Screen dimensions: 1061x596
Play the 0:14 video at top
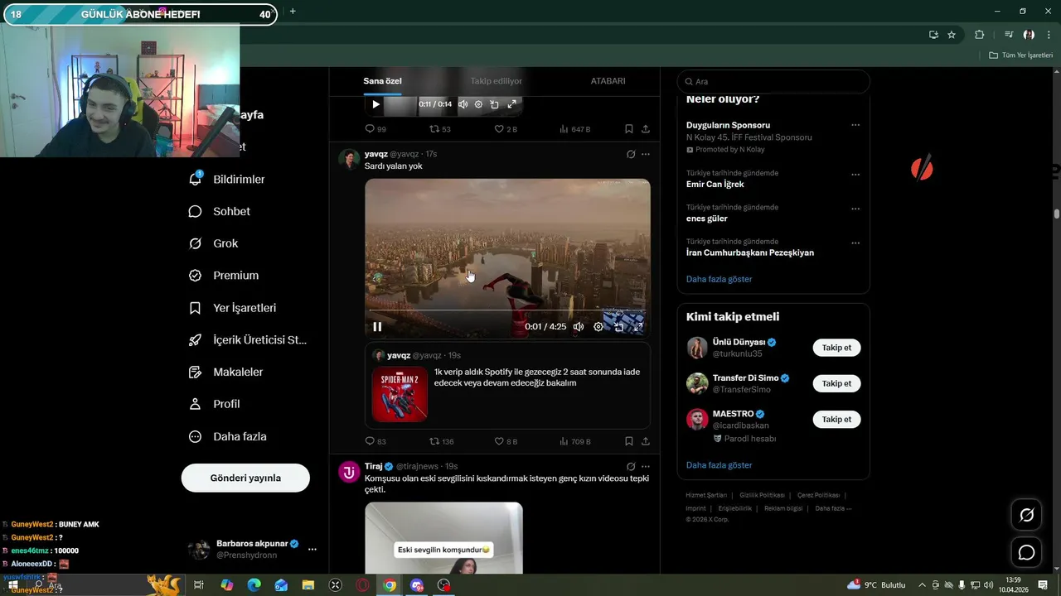click(x=375, y=104)
